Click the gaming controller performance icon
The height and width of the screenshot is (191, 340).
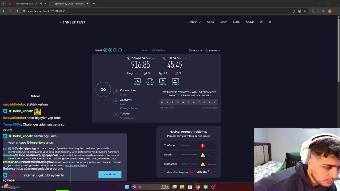click(150, 81)
